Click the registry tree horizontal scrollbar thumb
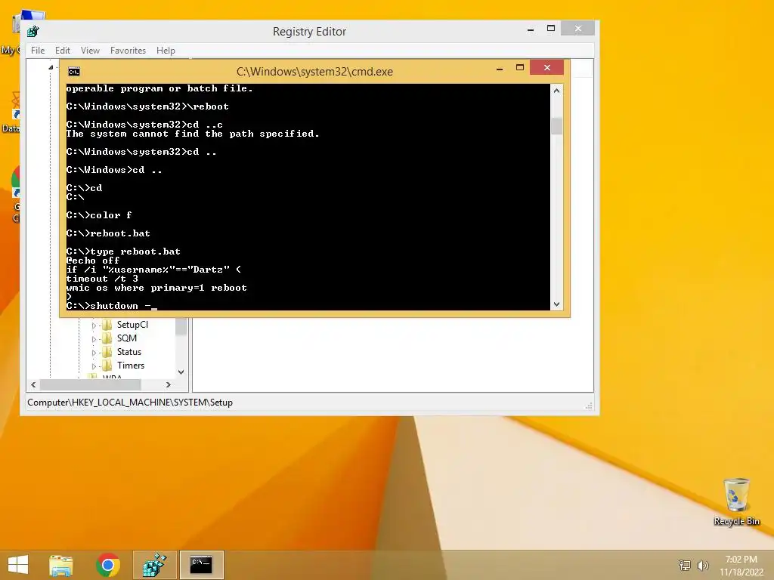Viewport: 774px width, 580px height. [x=91, y=384]
